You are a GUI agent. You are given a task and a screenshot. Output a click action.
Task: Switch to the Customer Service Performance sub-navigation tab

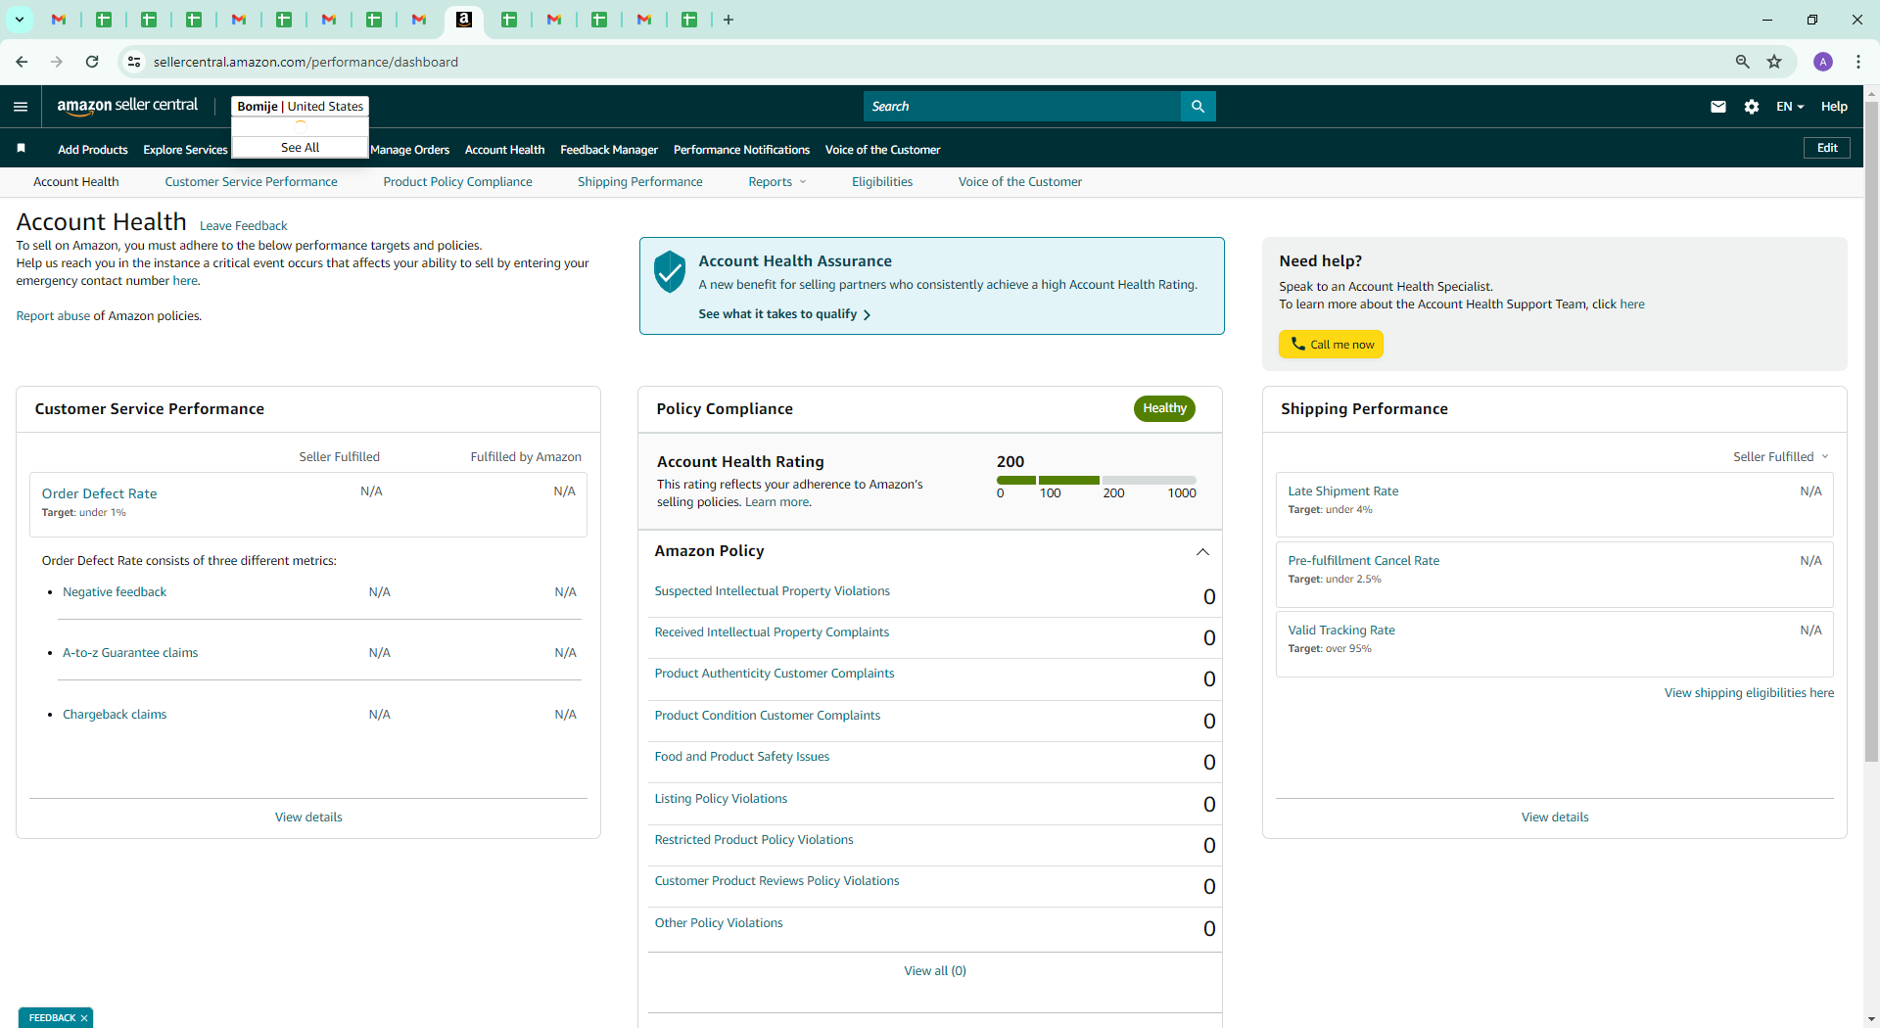click(x=251, y=182)
